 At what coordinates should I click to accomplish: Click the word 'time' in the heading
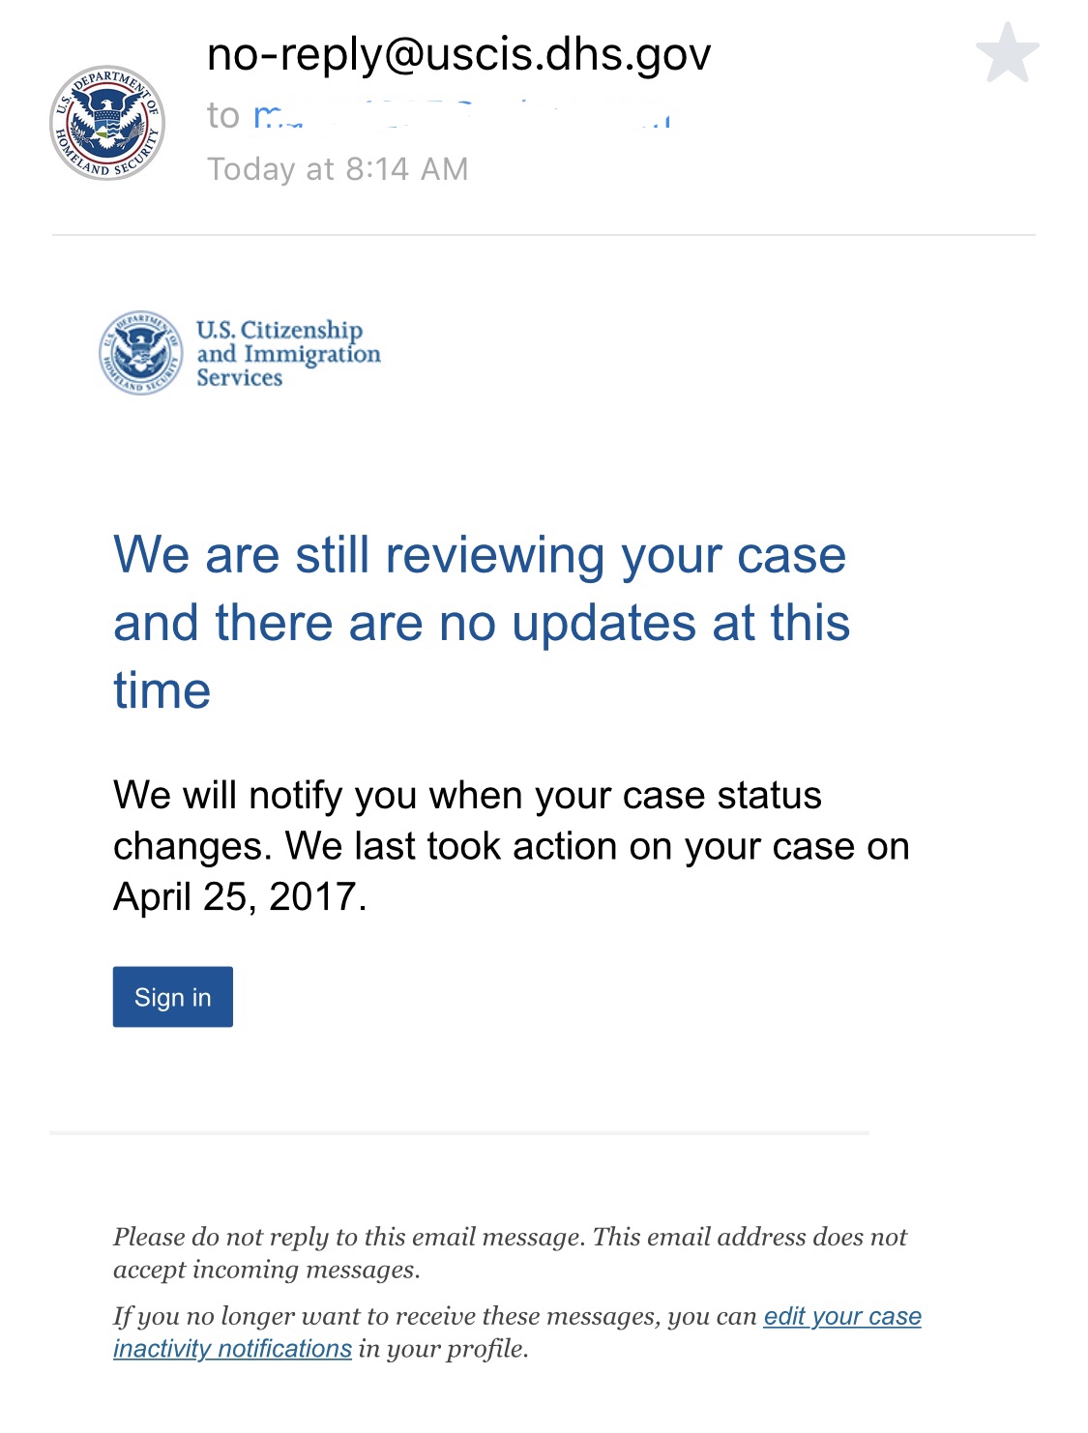point(162,690)
